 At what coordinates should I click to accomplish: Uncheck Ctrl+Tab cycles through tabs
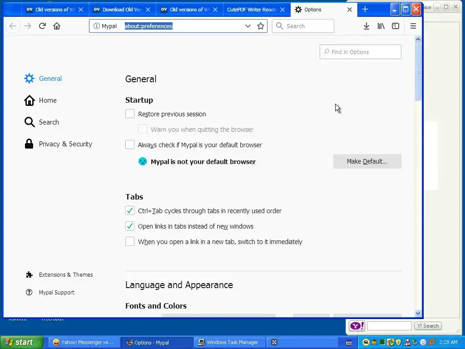[130, 210]
